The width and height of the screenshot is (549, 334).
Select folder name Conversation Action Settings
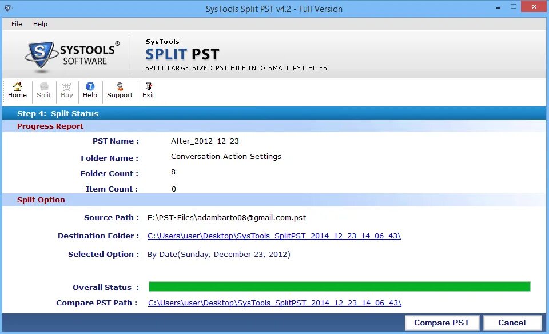click(226, 157)
